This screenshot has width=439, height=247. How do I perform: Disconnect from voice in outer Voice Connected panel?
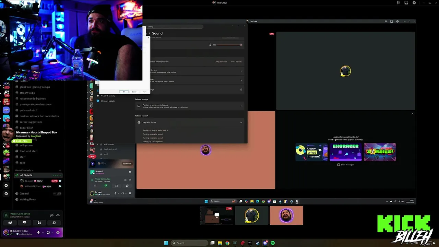coord(58,215)
